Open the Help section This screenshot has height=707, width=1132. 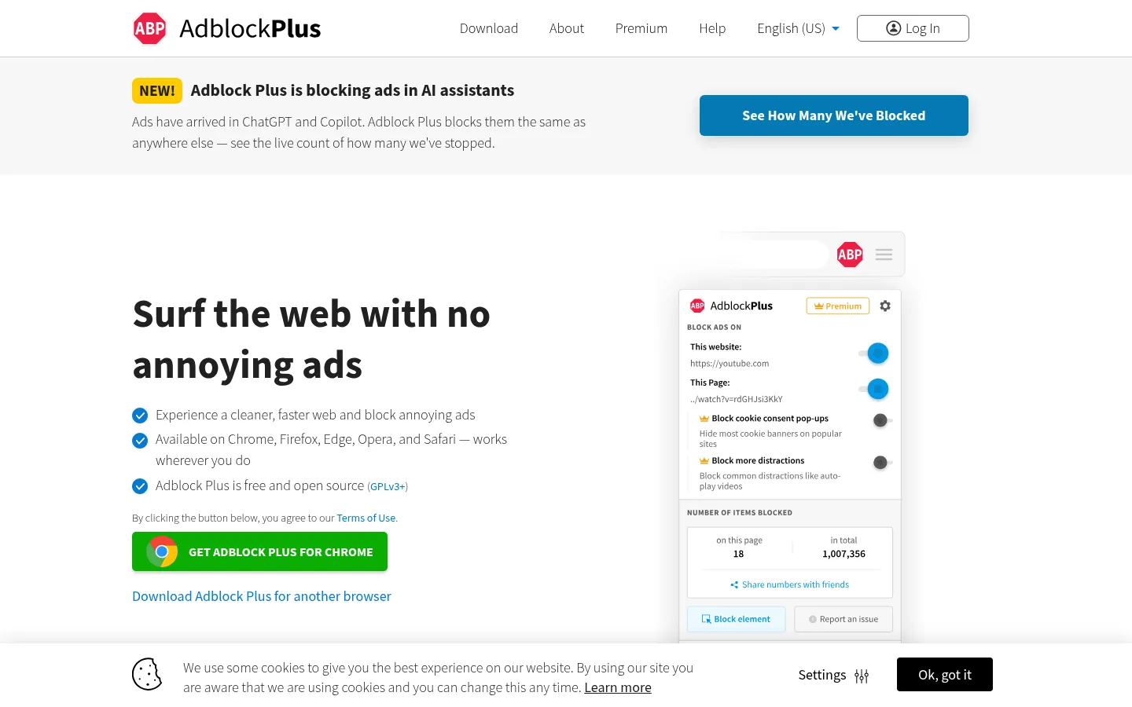712,28
